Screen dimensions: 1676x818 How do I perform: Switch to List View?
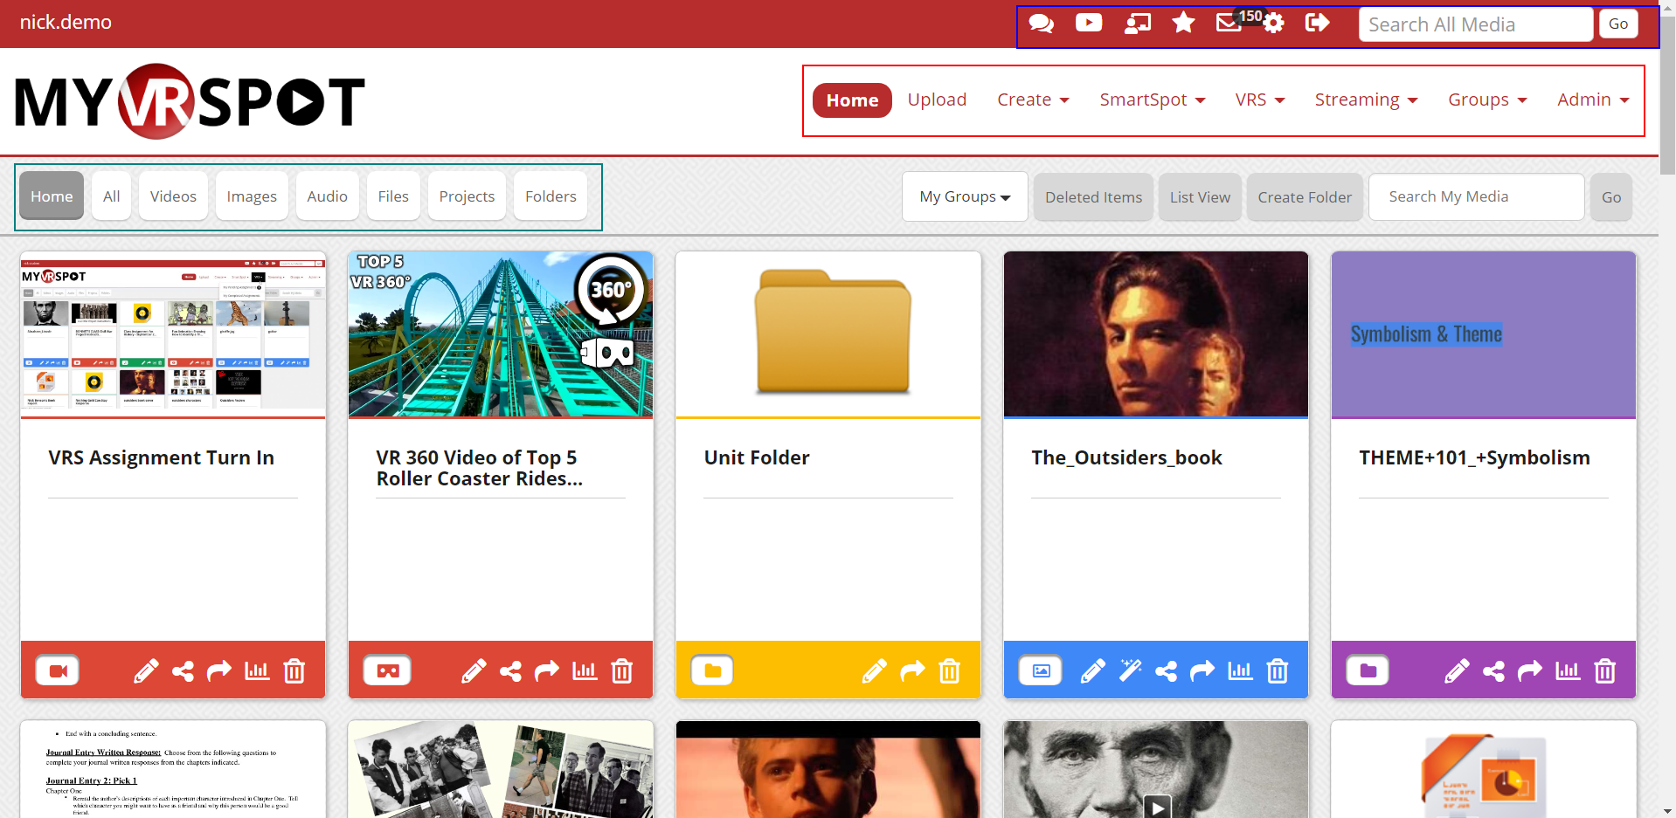[x=1200, y=197]
